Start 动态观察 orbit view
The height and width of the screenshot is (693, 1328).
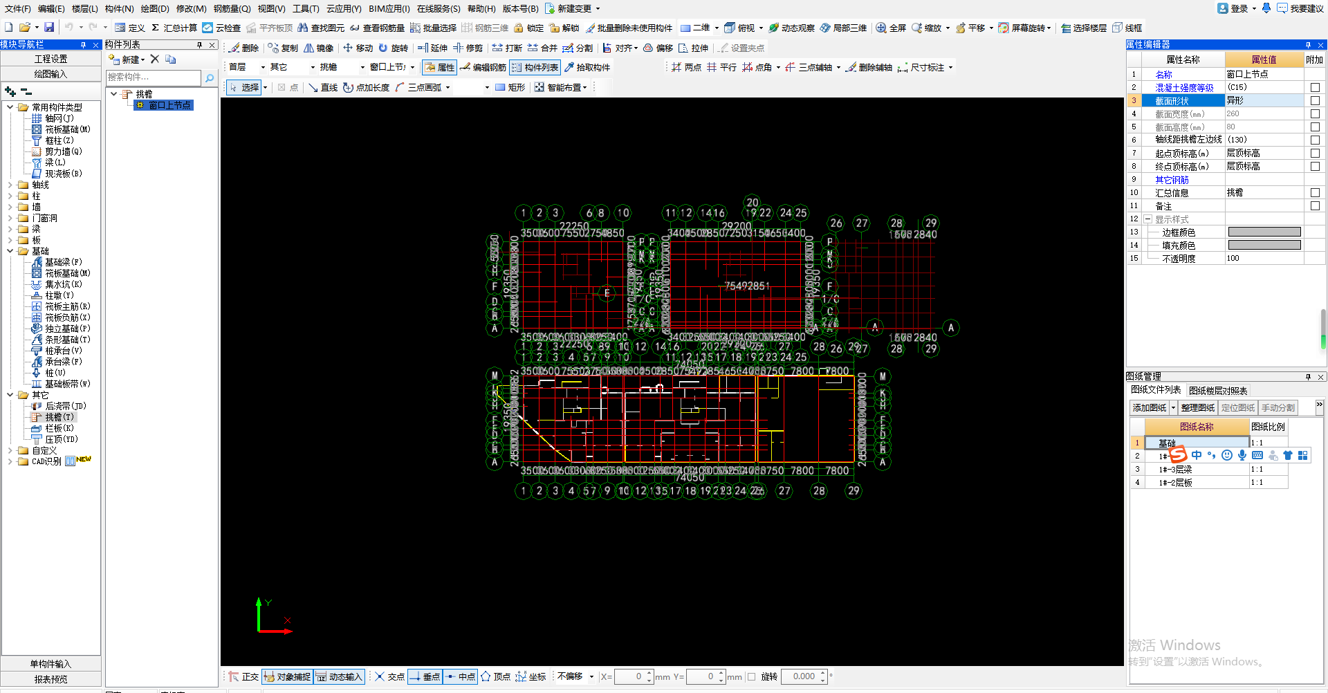pyautogui.click(x=792, y=28)
